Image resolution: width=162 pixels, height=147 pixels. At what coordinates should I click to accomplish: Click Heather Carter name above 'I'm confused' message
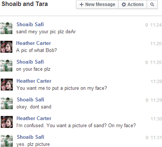(x=34, y=118)
